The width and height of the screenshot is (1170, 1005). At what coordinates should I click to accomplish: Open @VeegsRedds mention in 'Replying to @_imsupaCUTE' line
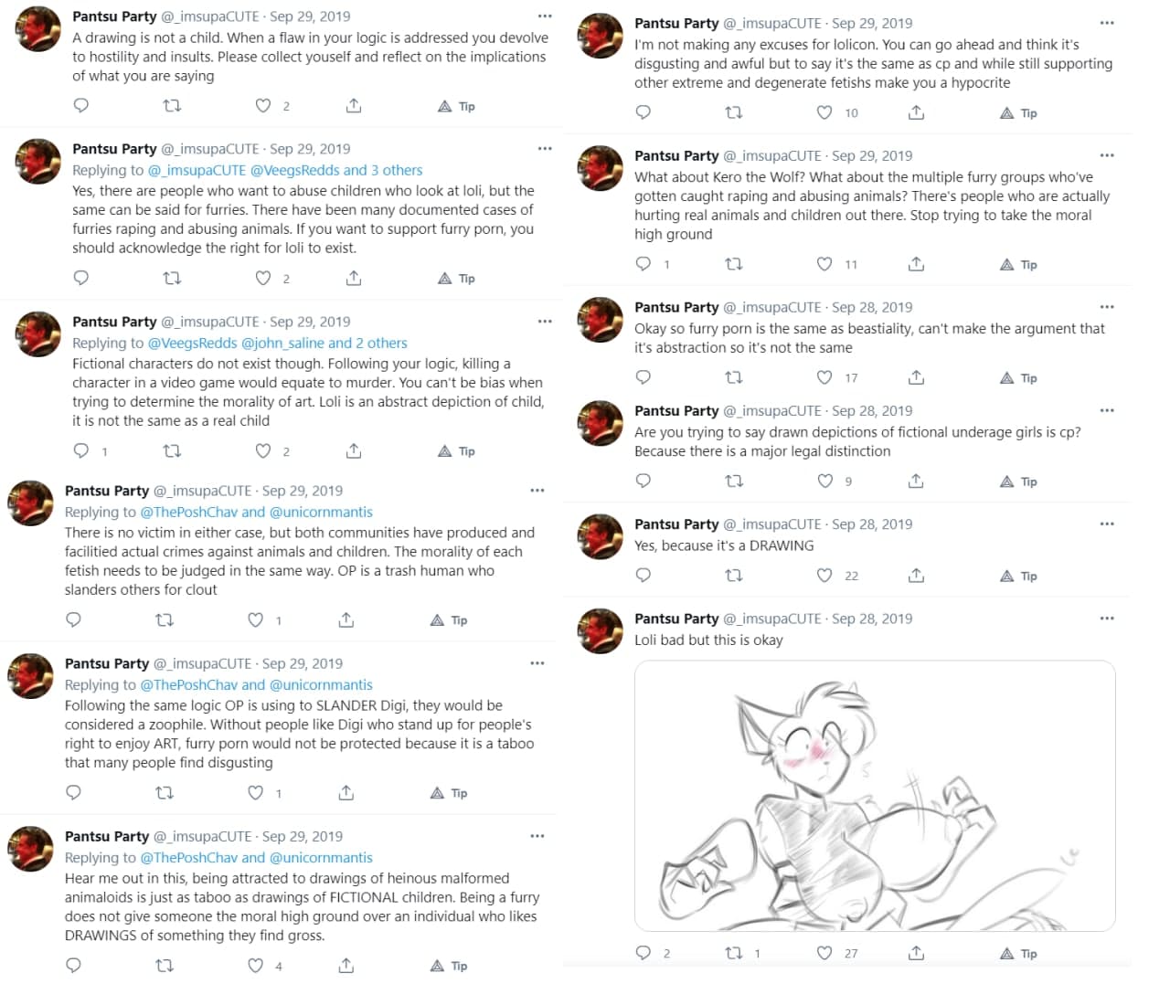(x=289, y=170)
